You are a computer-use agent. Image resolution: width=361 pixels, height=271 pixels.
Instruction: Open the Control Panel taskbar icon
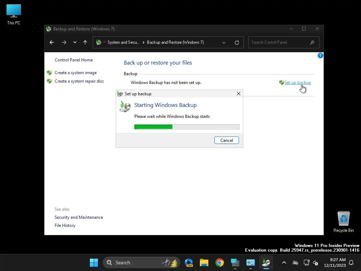click(x=251, y=263)
